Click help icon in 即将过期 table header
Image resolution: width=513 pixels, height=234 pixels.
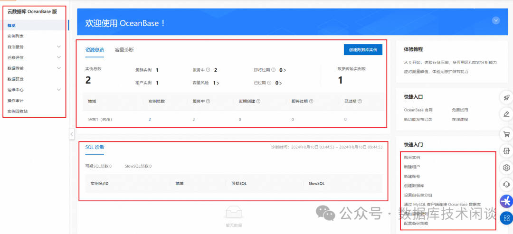point(311,101)
